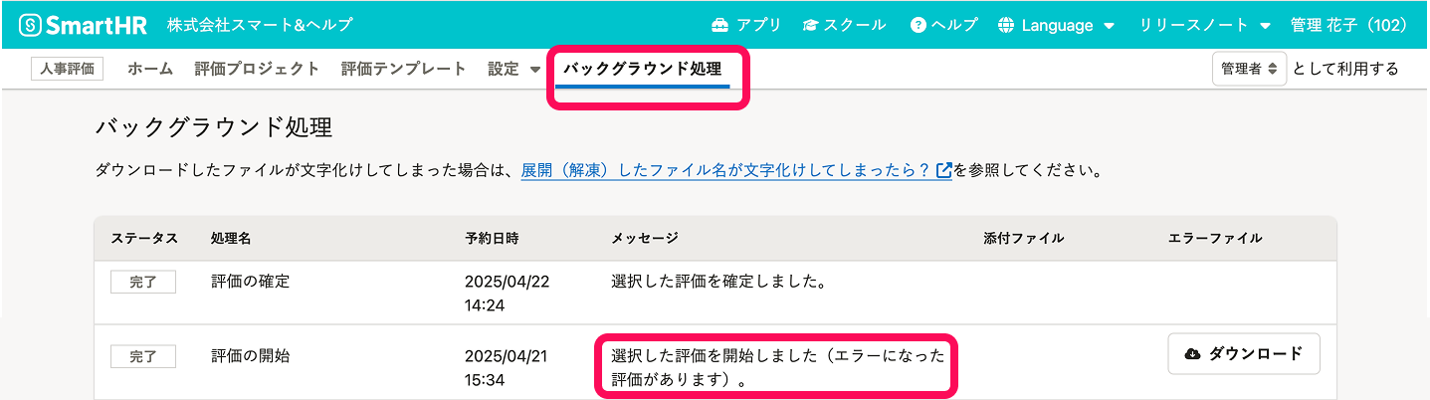Viewport: 1430px width, 400px height.
Task: Go to the ホーム tab
Action: pyautogui.click(x=150, y=69)
